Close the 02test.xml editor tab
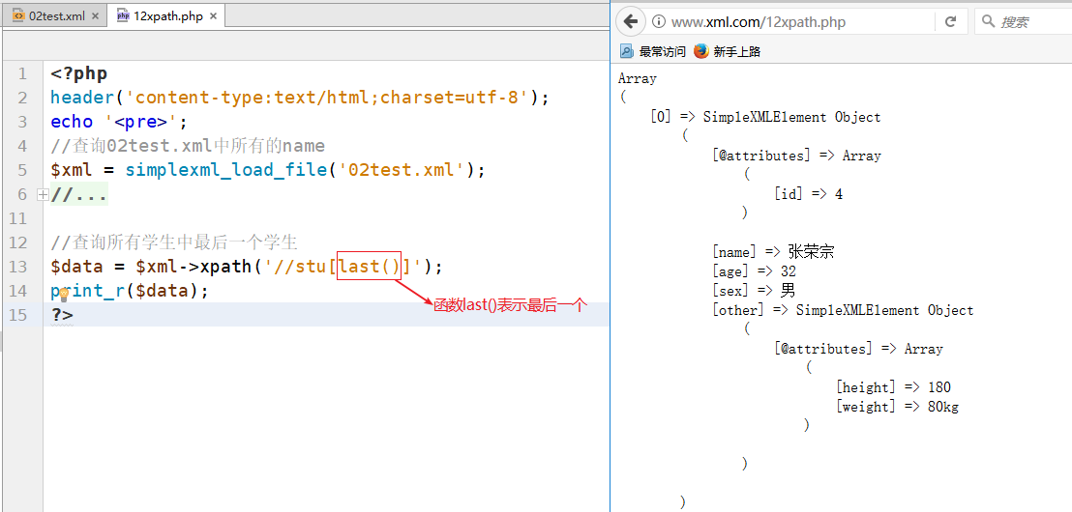1072x512 pixels. [95, 16]
